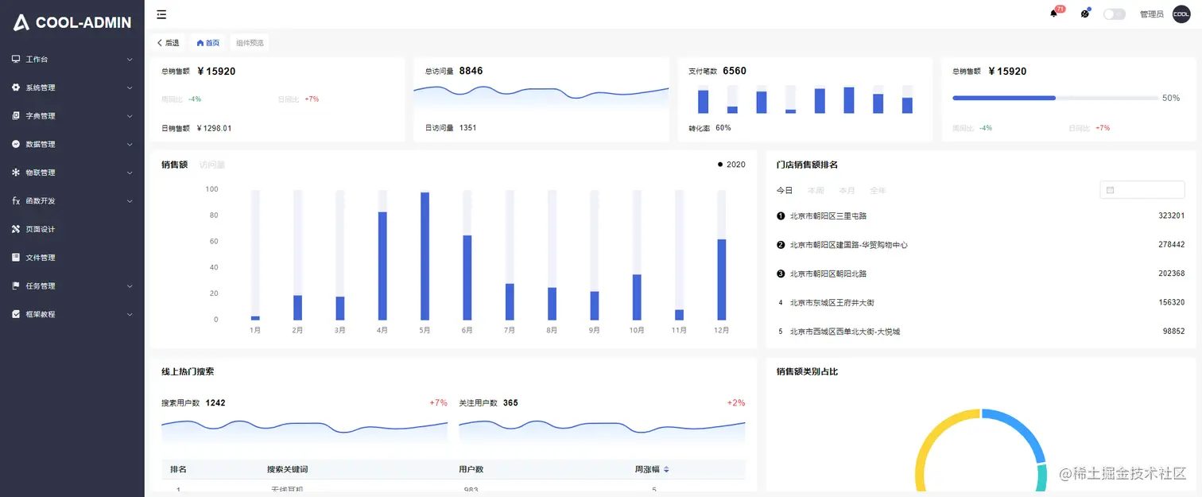Click the date picker field in store ranking
Screen dimensions: 1202x497
click(1142, 190)
